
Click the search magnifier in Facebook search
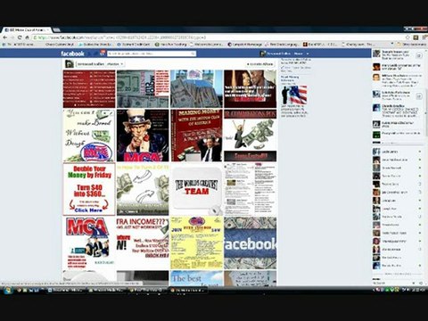click(x=193, y=53)
